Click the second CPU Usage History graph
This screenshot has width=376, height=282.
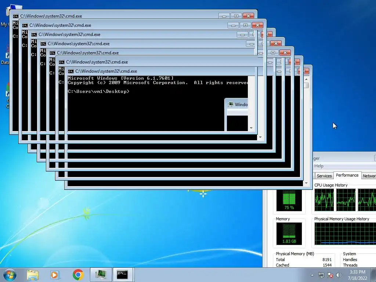pyautogui.click(x=346, y=200)
